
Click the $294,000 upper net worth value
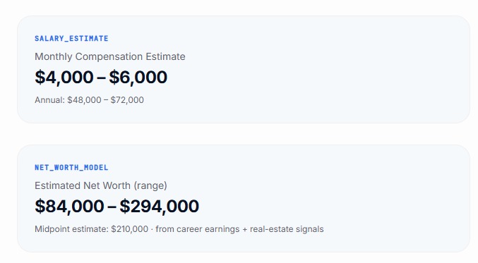click(x=159, y=206)
